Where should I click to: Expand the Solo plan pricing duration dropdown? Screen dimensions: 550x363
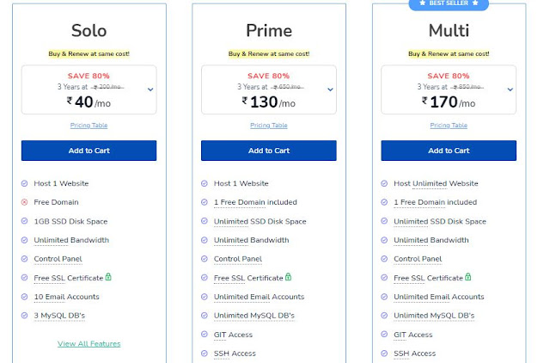click(x=150, y=89)
